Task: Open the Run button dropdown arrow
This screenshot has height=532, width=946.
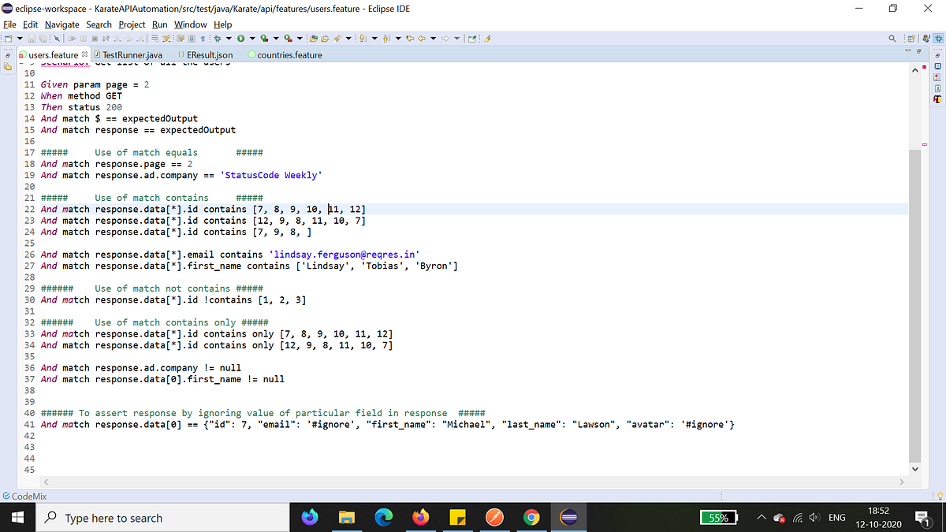Action: 251,38
